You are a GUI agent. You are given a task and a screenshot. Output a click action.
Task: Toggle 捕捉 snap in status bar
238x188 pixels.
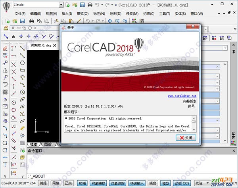coord(43,183)
